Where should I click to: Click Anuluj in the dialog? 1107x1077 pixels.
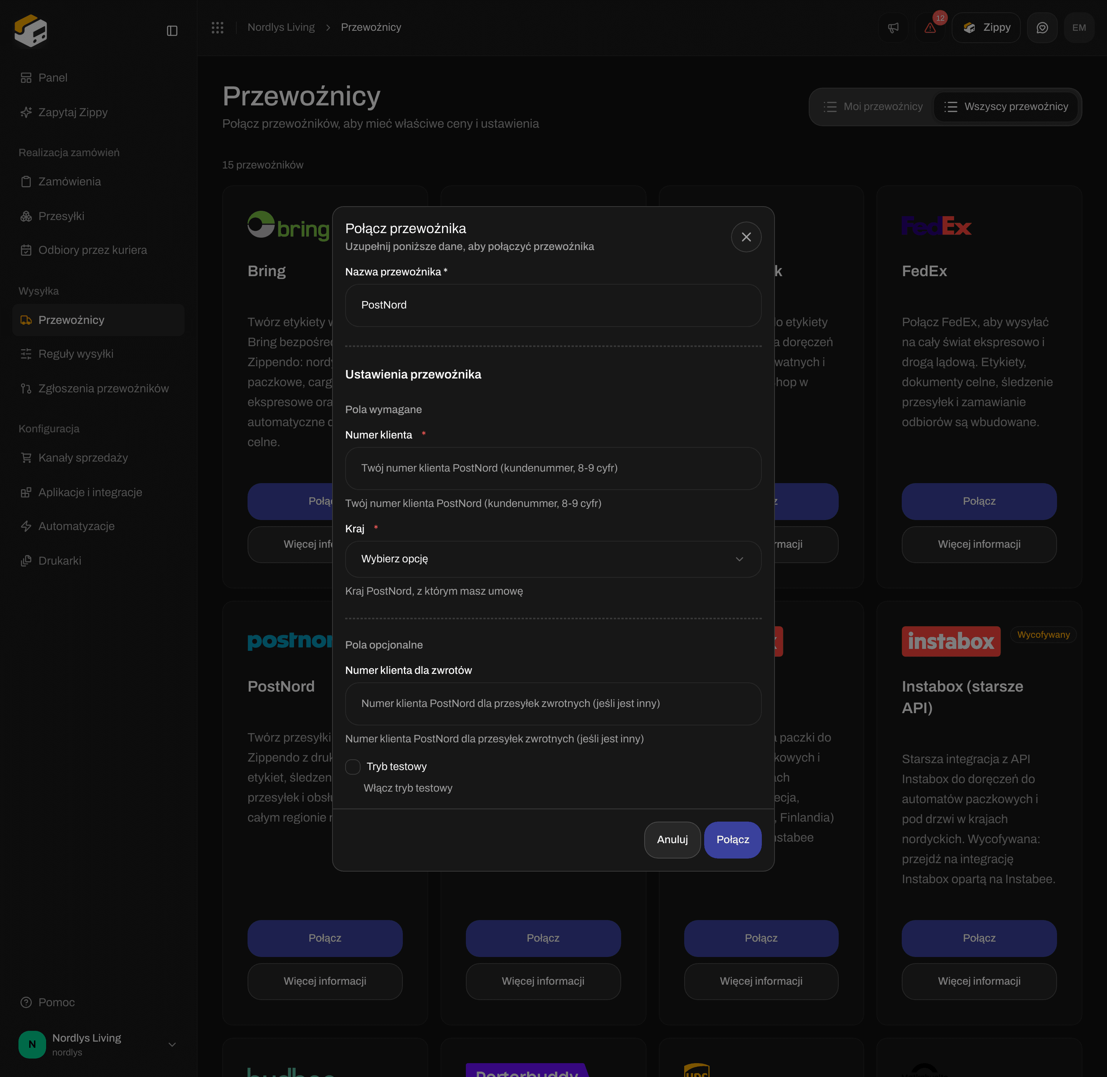[x=672, y=840]
